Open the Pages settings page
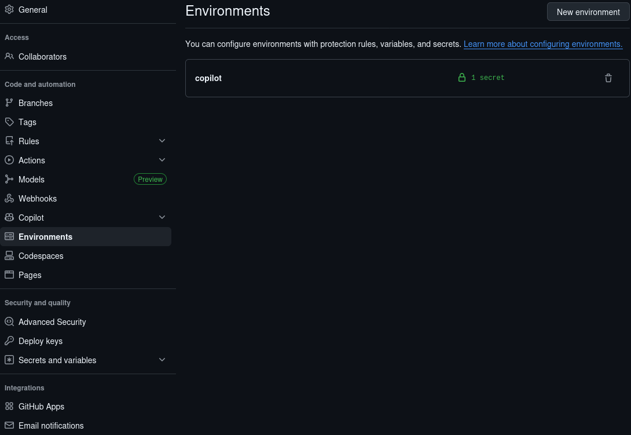This screenshot has height=435, width=631. pyautogui.click(x=30, y=275)
